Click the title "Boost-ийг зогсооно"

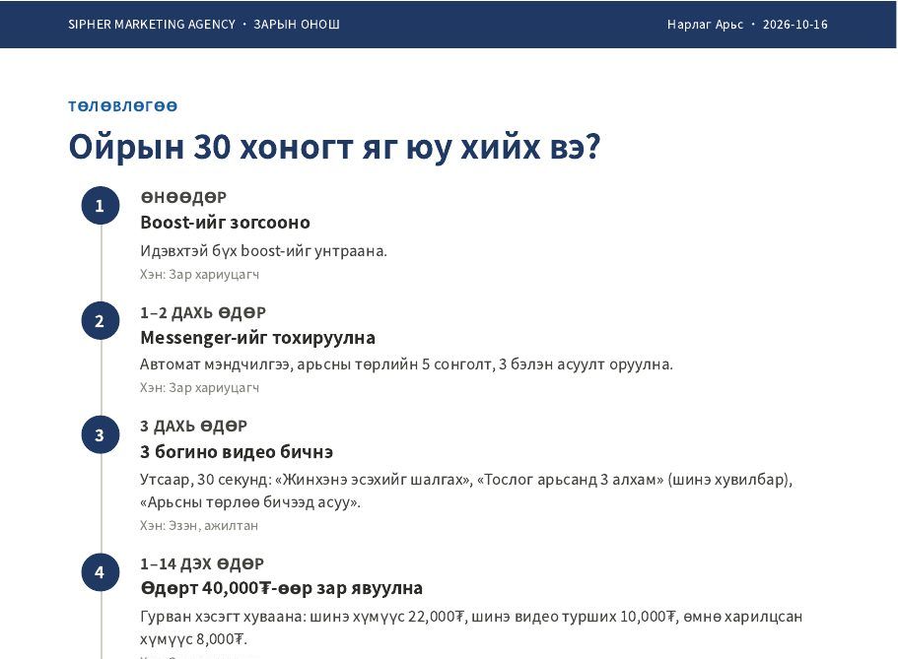pyautogui.click(x=225, y=223)
